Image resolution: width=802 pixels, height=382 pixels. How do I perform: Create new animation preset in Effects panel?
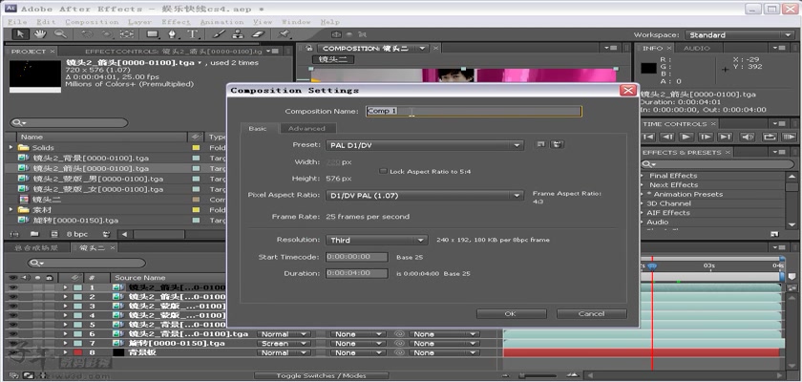tap(774, 234)
